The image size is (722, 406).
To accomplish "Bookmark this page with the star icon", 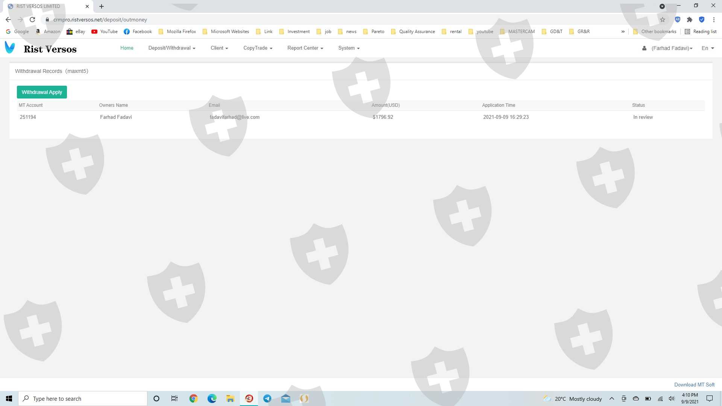I will coord(663,20).
